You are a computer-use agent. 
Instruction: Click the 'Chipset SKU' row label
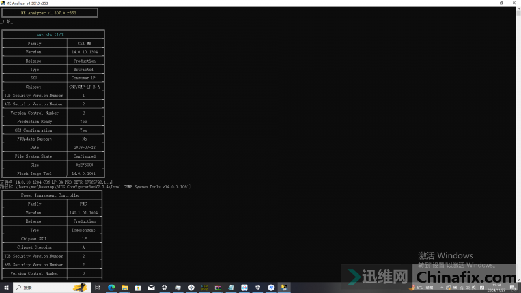[x=34, y=238]
